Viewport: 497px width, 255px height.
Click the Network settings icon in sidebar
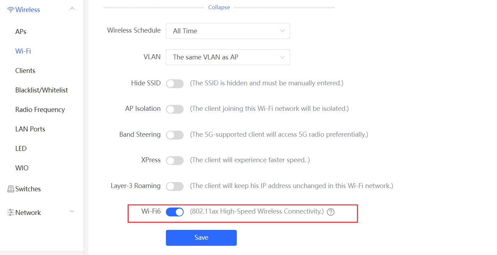(x=11, y=212)
